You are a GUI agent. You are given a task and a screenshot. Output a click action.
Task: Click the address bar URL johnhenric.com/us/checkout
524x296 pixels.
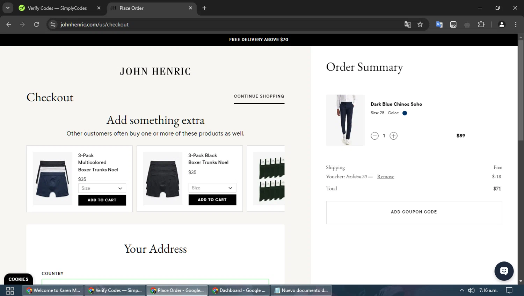point(94,24)
